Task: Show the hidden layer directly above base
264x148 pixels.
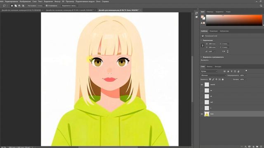Action: pos(202,108)
